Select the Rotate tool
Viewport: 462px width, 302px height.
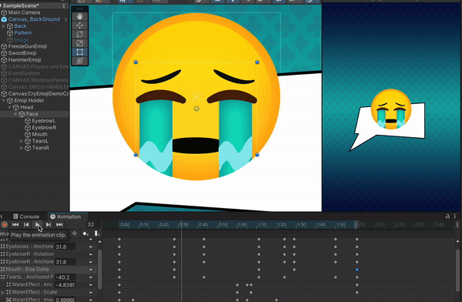click(79, 34)
